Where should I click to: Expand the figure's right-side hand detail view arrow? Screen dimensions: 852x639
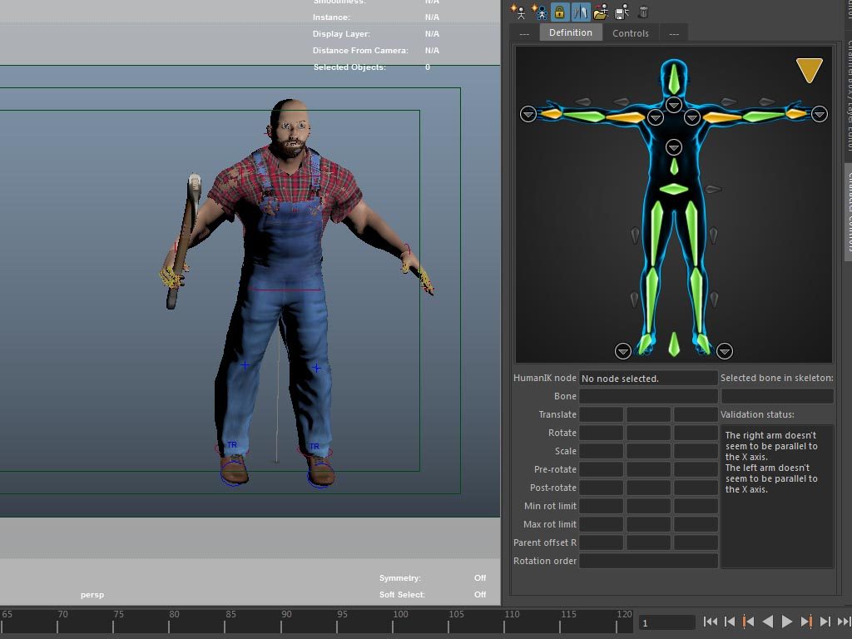(x=820, y=114)
